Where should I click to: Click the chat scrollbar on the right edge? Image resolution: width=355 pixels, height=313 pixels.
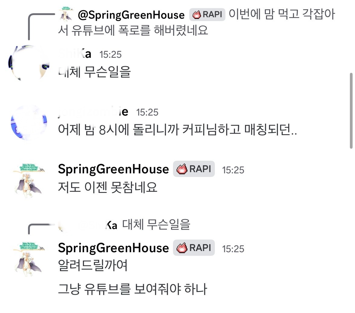pyautogui.click(x=351, y=111)
